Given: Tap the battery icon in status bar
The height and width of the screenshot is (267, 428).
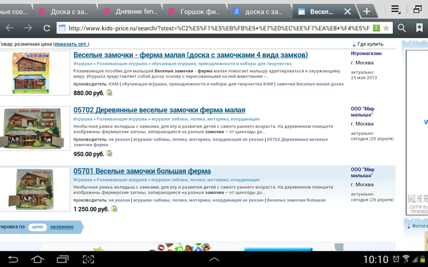Looking at the screenshot, I should pyautogui.click(x=423, y=259).
